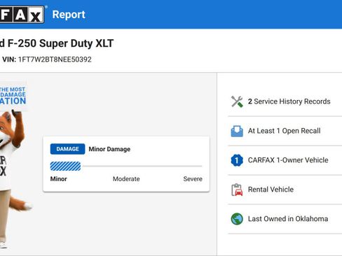The image size is (342, 256).
Task: Click the green globe location icon
Action: (237, 219)
